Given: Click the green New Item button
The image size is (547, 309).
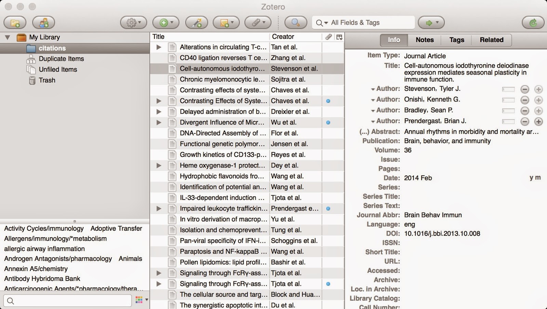Looking at the screenshot, I should (166, 23).
